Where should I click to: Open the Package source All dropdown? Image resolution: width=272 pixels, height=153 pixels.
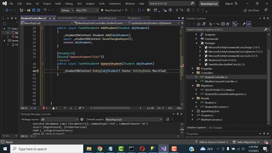pos(59,119)
